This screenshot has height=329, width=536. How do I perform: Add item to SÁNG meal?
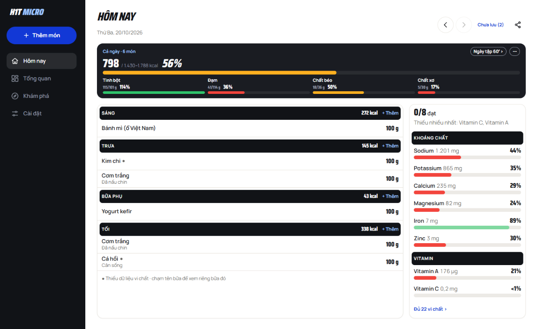(x=390, y=113)
